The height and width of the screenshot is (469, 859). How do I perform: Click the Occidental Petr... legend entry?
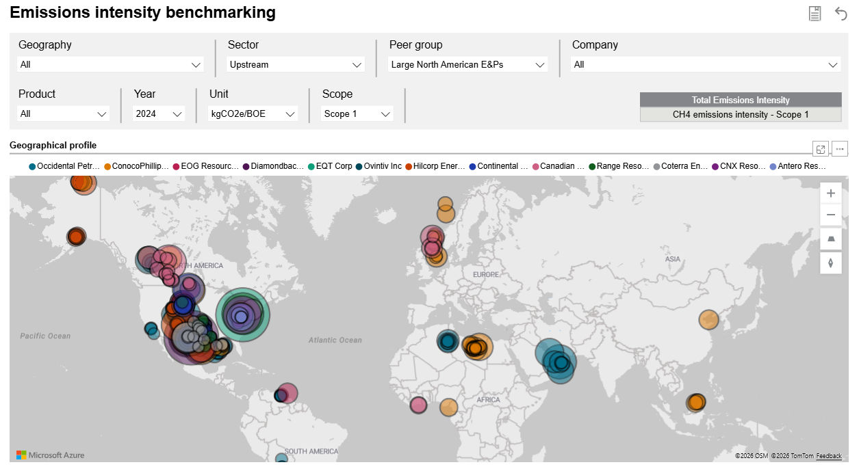coord(64,166)
